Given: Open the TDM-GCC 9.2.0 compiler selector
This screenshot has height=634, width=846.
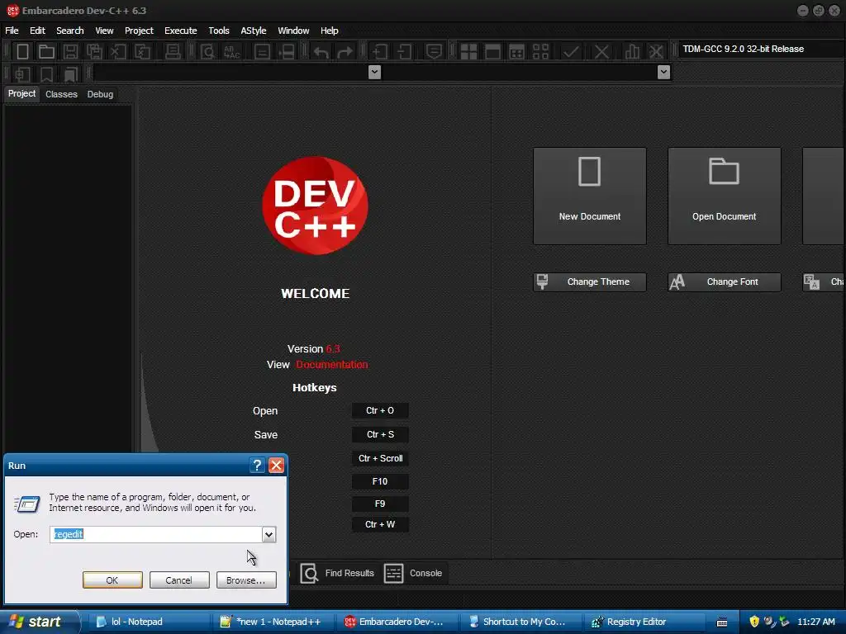Looking at the screenshot, I should pos(761,49).
